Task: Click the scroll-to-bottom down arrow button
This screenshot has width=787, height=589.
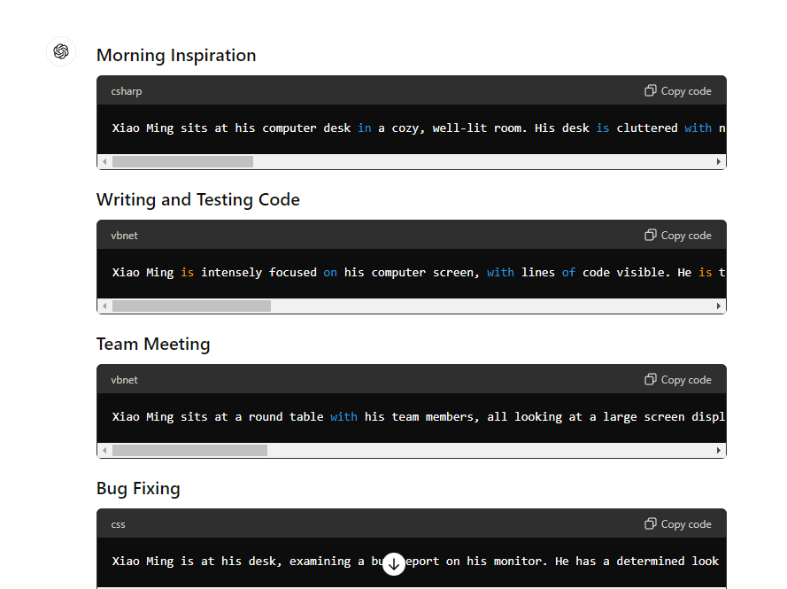Action: point(394,564)
